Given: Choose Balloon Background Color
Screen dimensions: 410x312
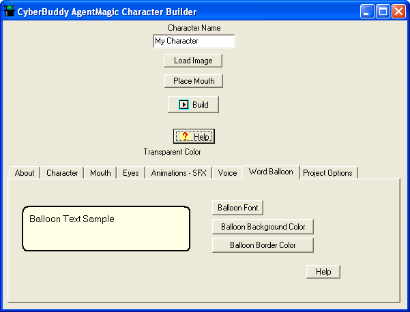Looking at the screenshot, I should coord(263,227).
